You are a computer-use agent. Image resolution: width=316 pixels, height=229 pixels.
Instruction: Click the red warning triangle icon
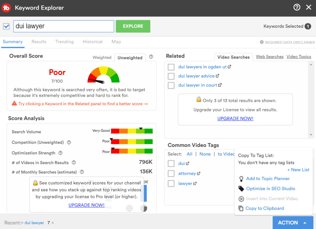(x=14, y=103)
